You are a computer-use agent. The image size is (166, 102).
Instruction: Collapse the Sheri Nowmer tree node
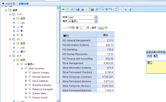[x=22, y=68]
